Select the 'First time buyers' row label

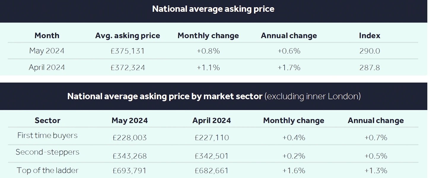[47, 136]
